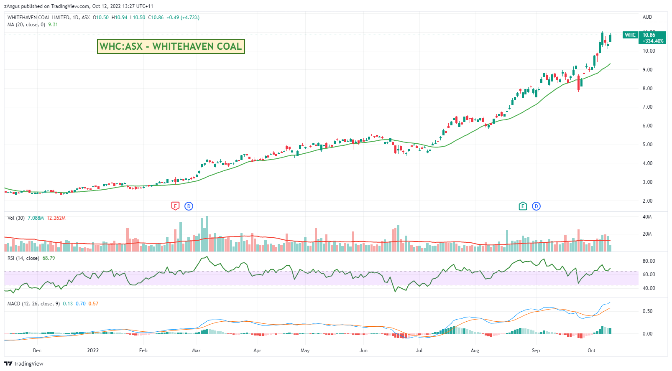Viewport: 672px width, 371px height.
Task: Click the green earnings E marker near August
Action: (x=523, y=206)
